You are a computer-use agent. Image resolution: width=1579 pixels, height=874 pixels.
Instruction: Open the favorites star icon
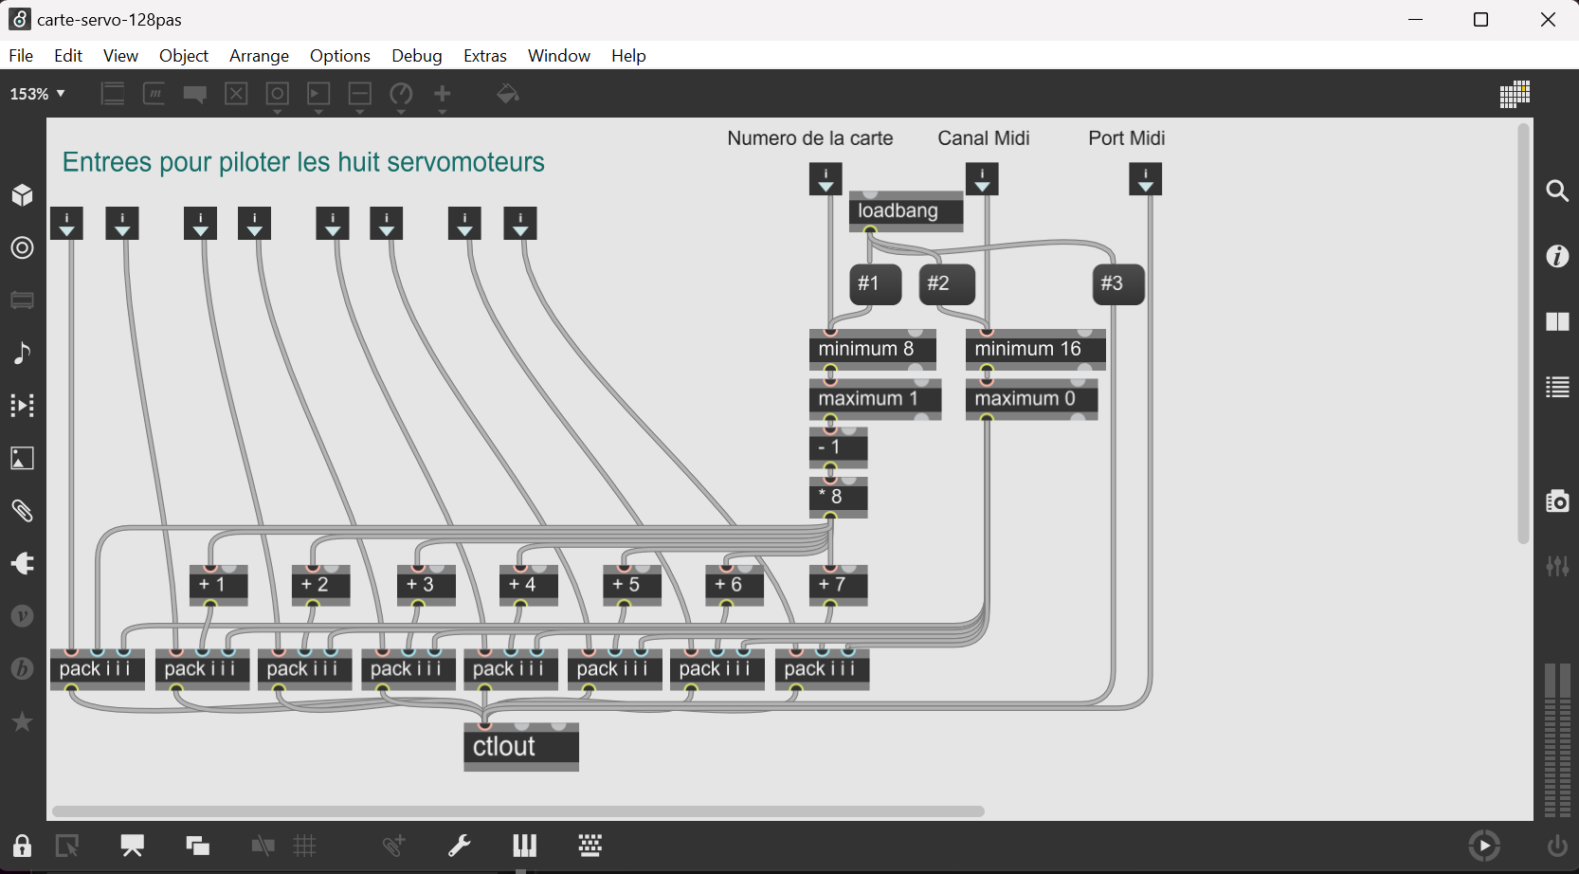pyautogui.click(x=23, y=722)
